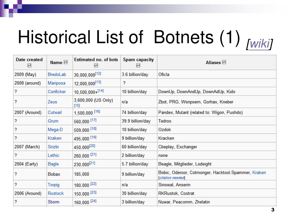The image size is (292, 219).
Task: Sort by Aliases column icon
Action: [x=224, y=62]
